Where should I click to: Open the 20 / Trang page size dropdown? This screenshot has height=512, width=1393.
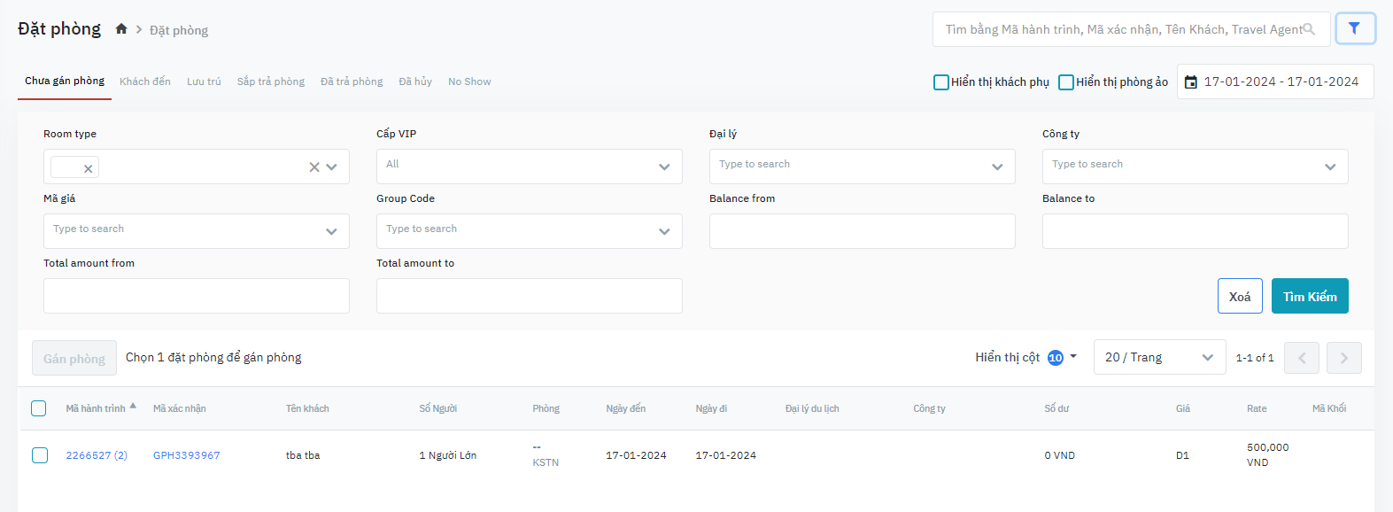(1159, 357)
